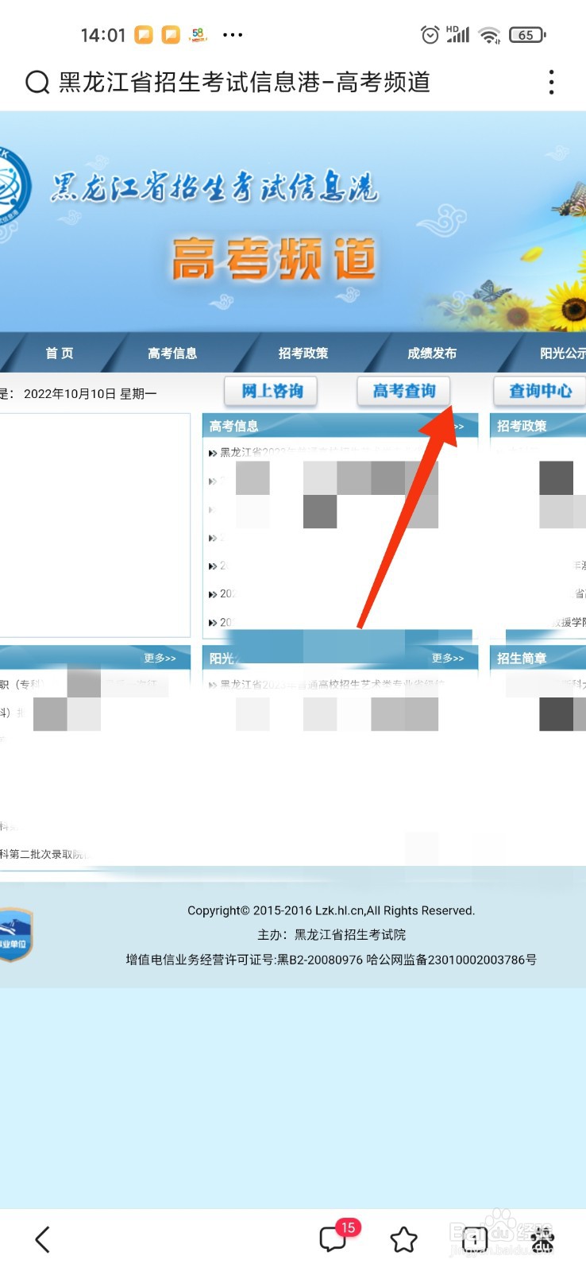Screen dimensions: 586x1271
Task: Tap the 增值电信业务经营许可证号 footer line
Action: (x=331, y=960)
